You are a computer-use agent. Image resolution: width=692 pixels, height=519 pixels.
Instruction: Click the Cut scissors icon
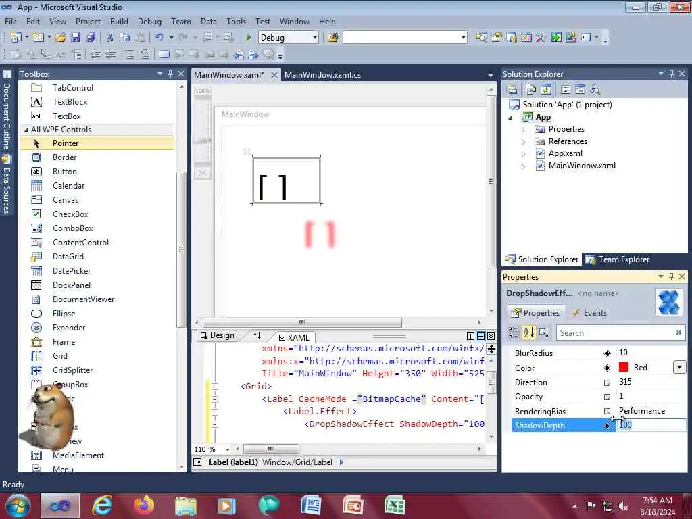tap(110, 38)
